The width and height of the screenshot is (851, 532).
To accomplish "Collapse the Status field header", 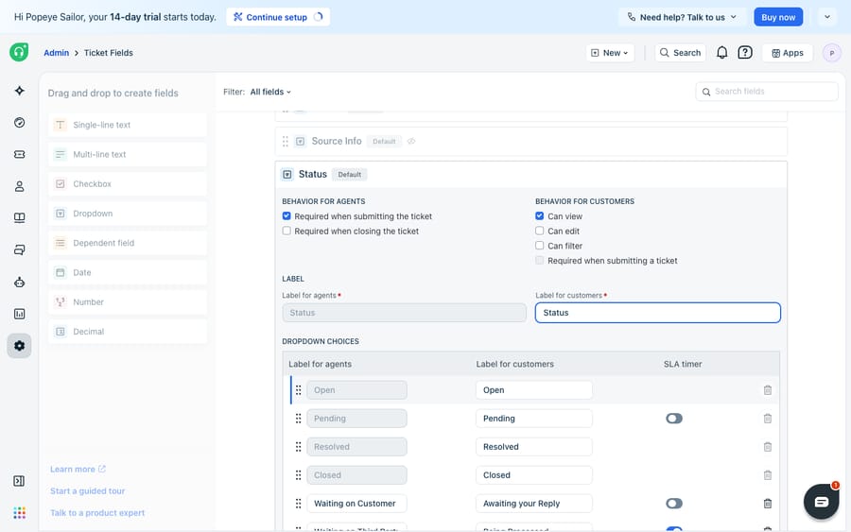I will [530, 175].
